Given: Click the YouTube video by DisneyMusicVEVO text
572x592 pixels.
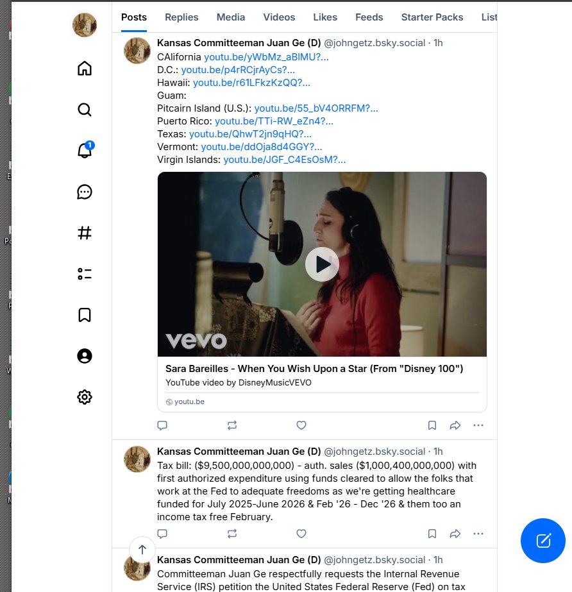Looking at the screenshot, I should [x=239, y=382].
